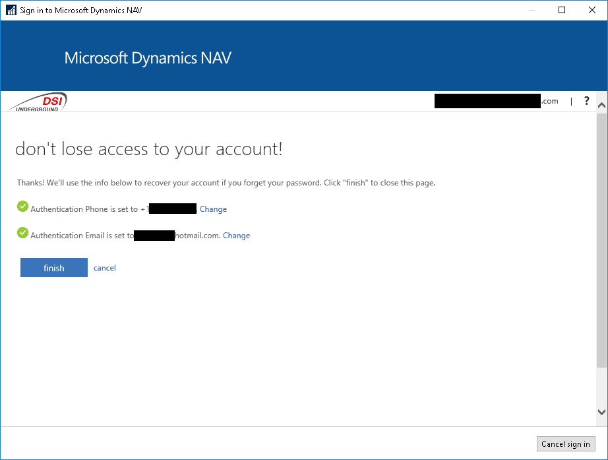Click the Thanks! We'll use the info text
Screen dimensions: 608x460
[226, 182]
